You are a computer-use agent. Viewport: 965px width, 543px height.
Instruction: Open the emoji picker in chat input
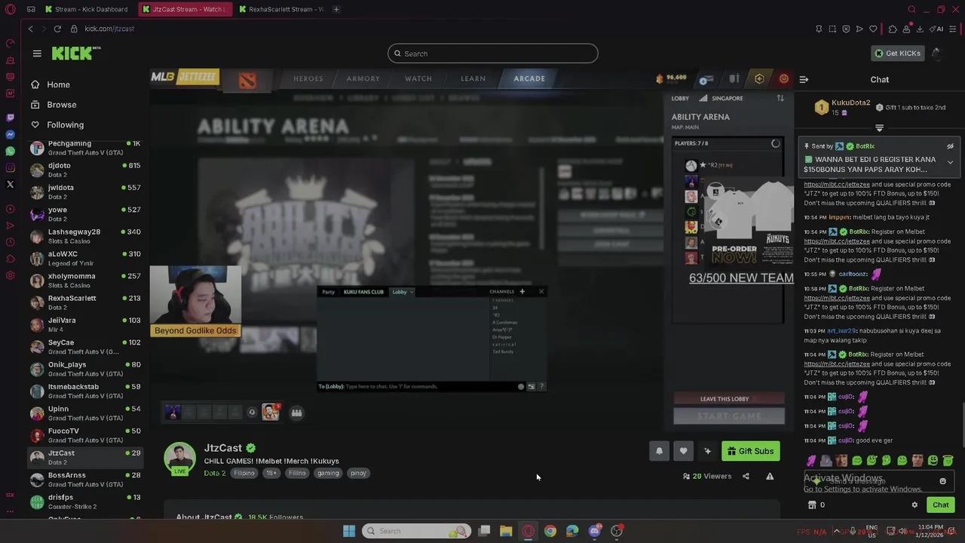tap(942, 481)
